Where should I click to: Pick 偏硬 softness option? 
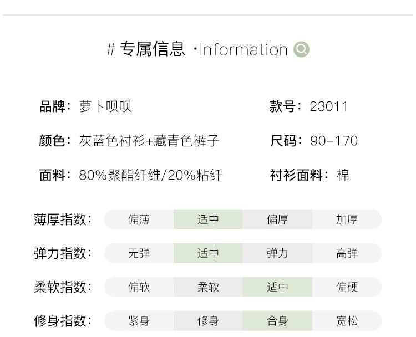pyautogui.click(x=347, y=287)
